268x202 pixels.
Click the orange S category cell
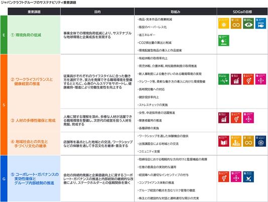point(4,105)
